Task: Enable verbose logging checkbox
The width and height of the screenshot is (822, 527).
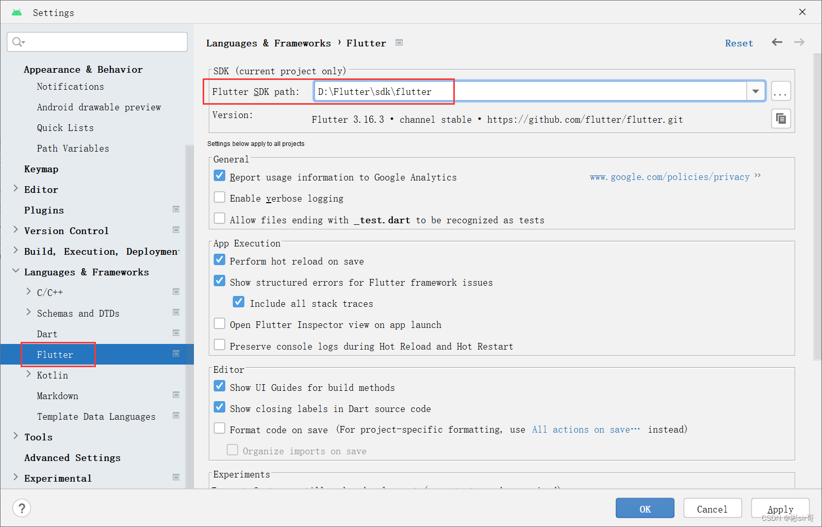Action: [220, 197]
